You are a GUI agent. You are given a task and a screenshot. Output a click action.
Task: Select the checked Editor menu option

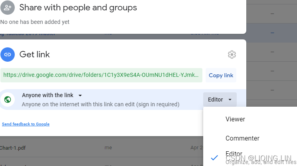[x=250, y=157]
